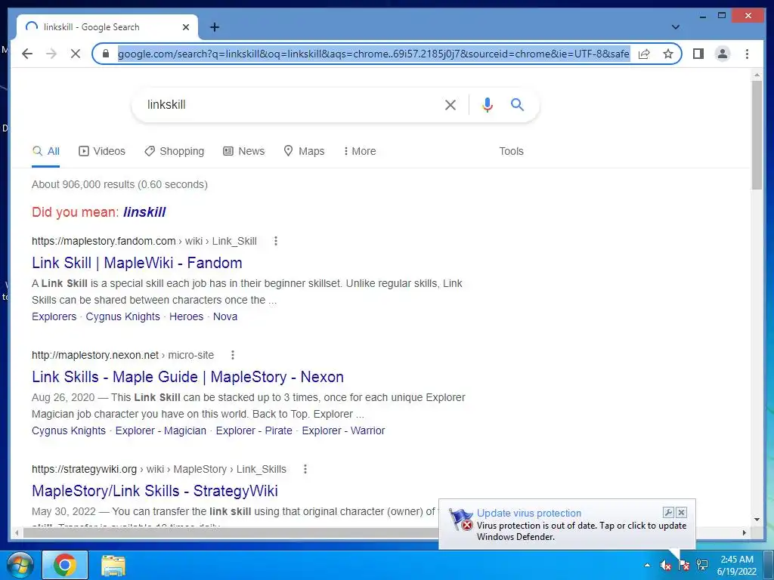The width and height of the screenshot is (774, 580).
Task: Click the muted volume tray icon
Action: click(666, 565)
